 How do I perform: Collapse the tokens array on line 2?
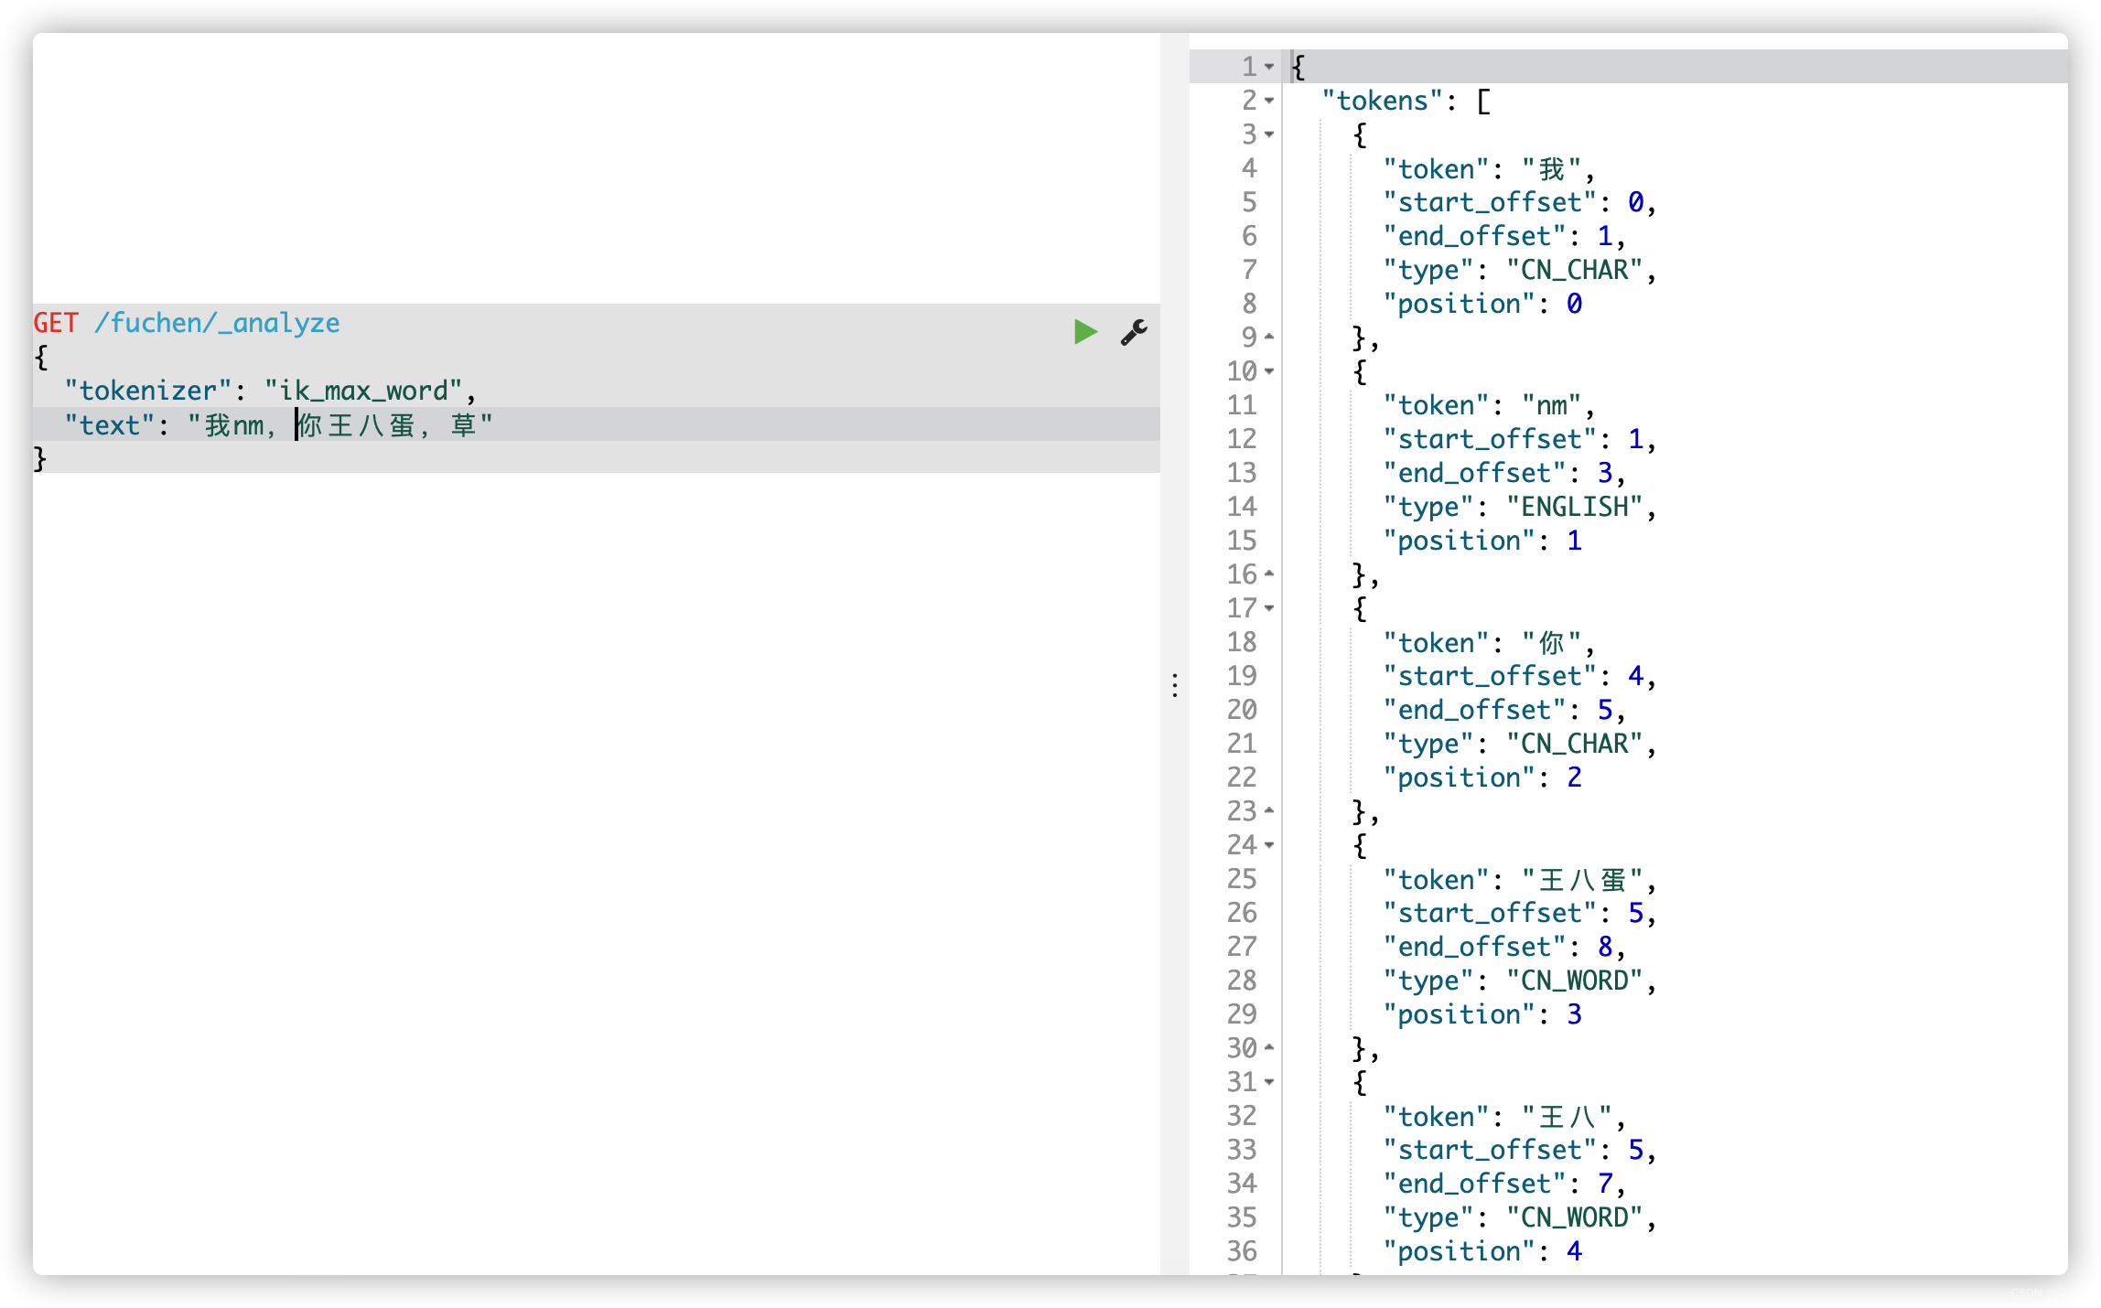[1269, 101]
